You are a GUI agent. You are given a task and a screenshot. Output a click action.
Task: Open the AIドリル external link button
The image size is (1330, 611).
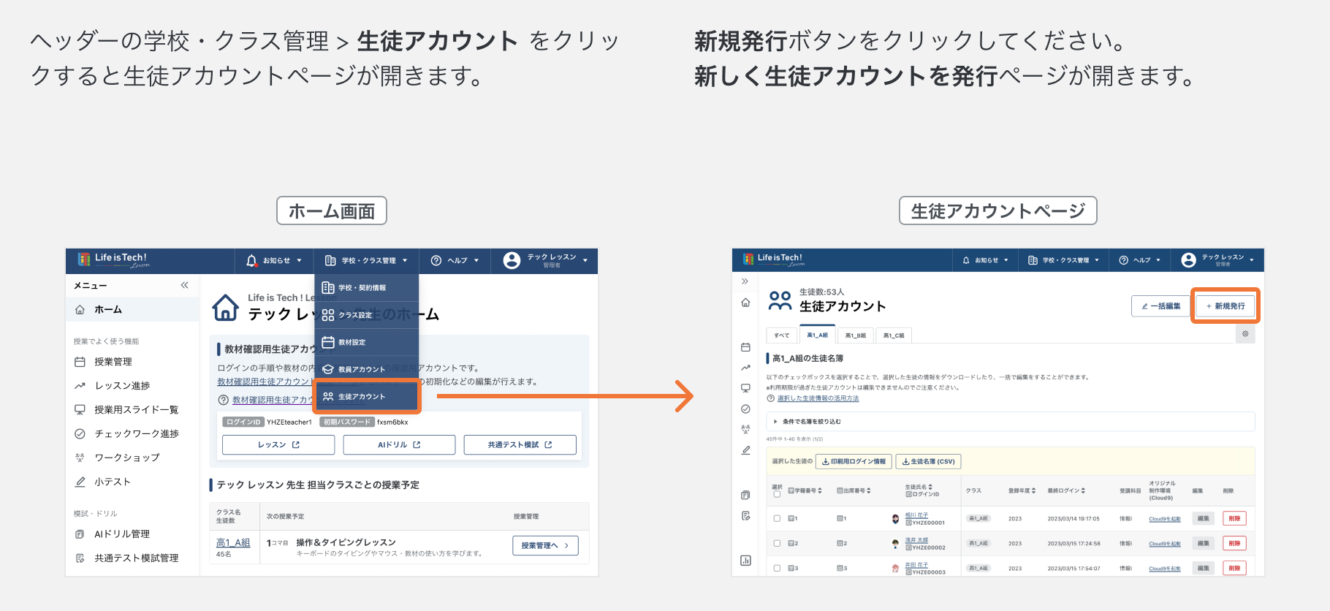pos(399,444)
